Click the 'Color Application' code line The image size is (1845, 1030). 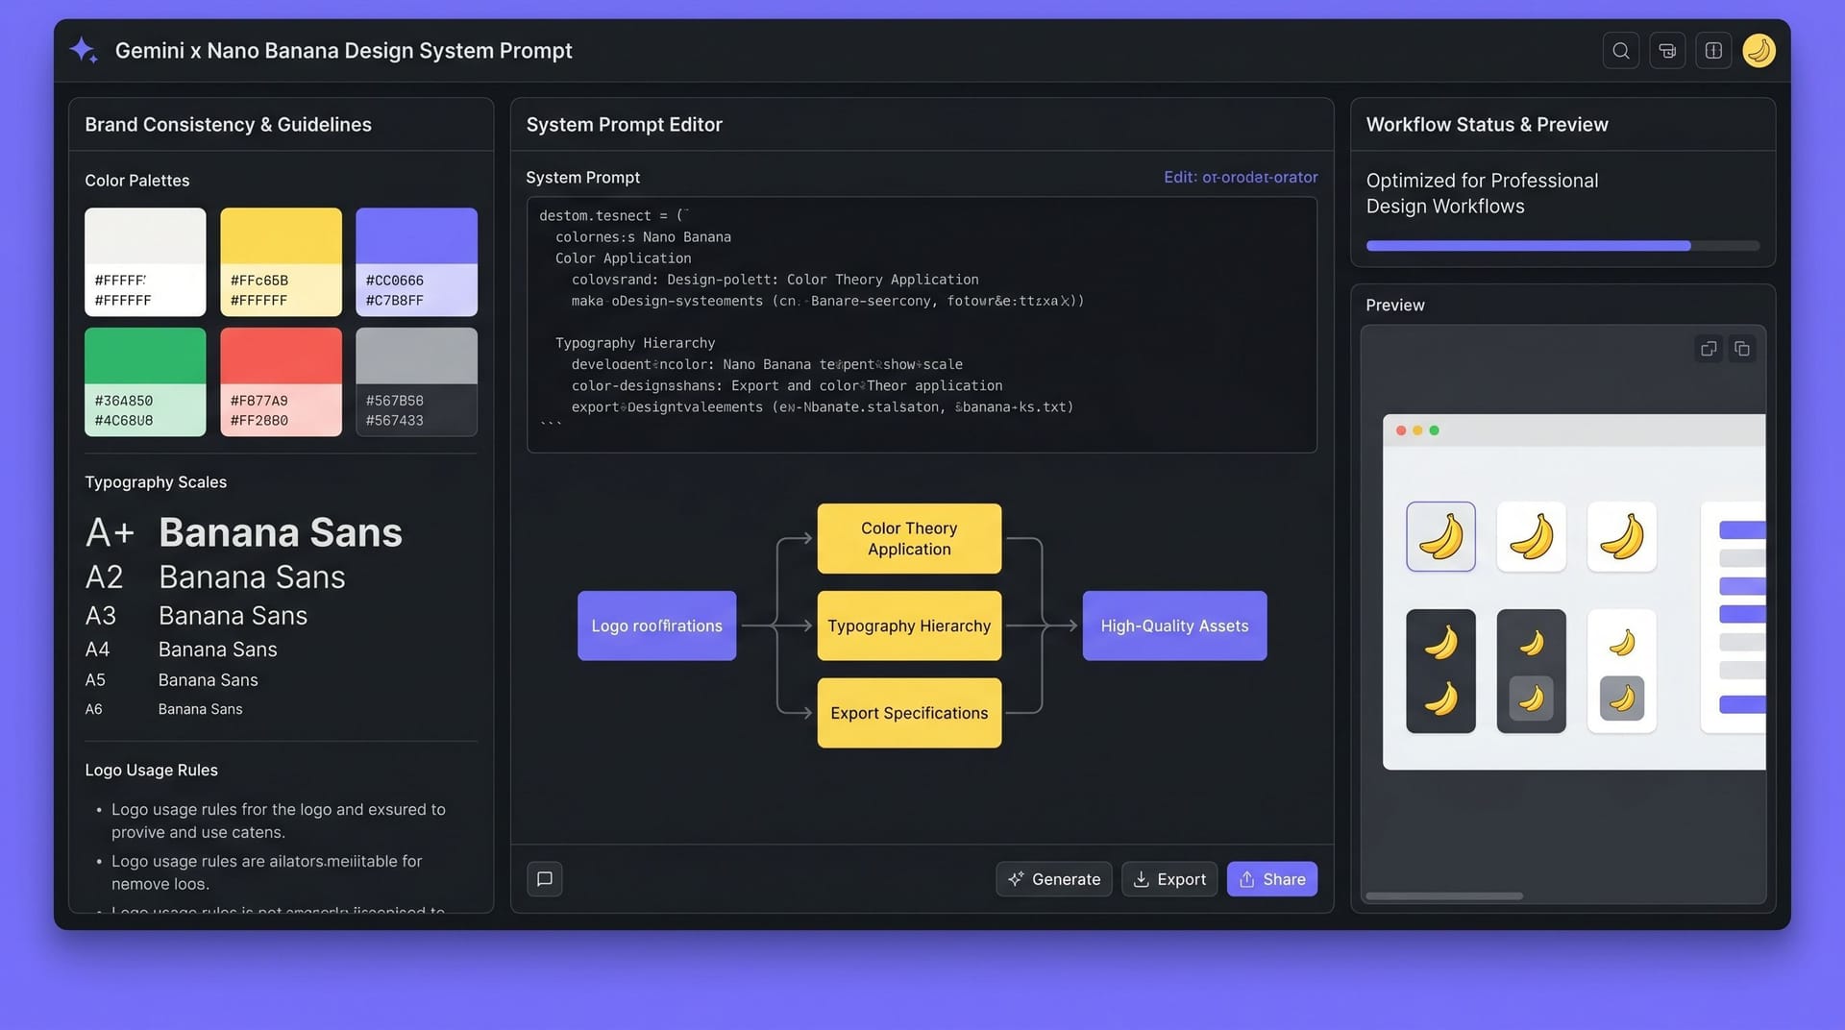[x=623, y=258]
